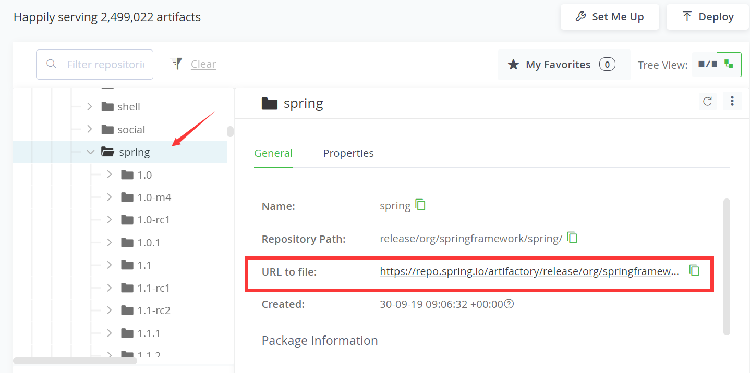Switch to the Properties tab
This screenshot has height=373, width=750.
point(348,153)
